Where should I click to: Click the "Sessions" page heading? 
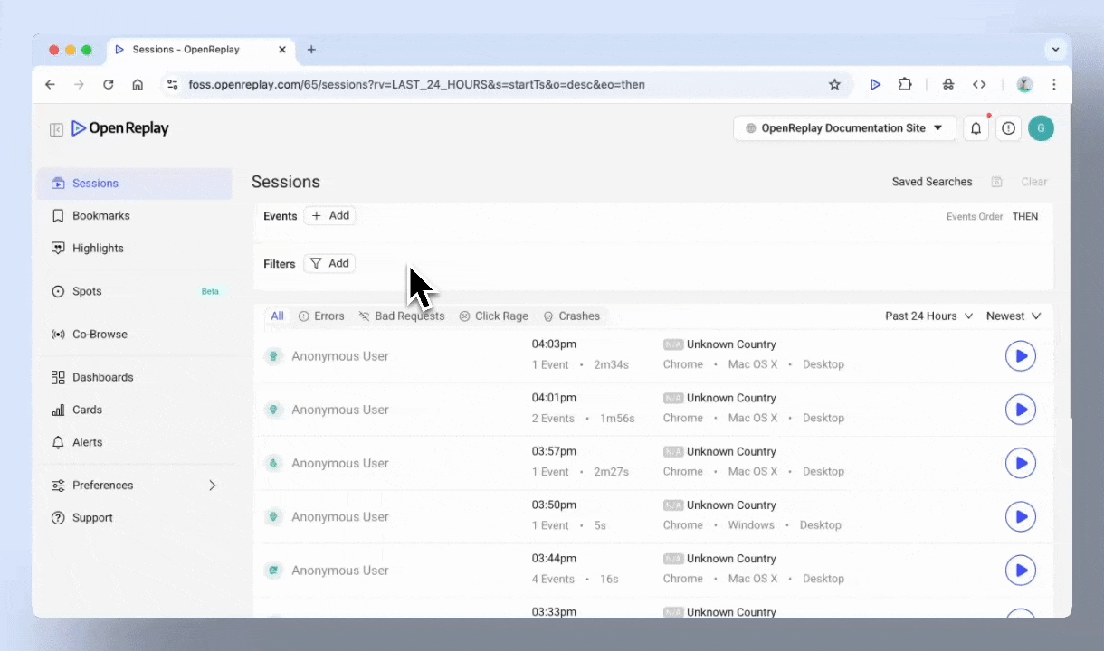coord(286,182)
